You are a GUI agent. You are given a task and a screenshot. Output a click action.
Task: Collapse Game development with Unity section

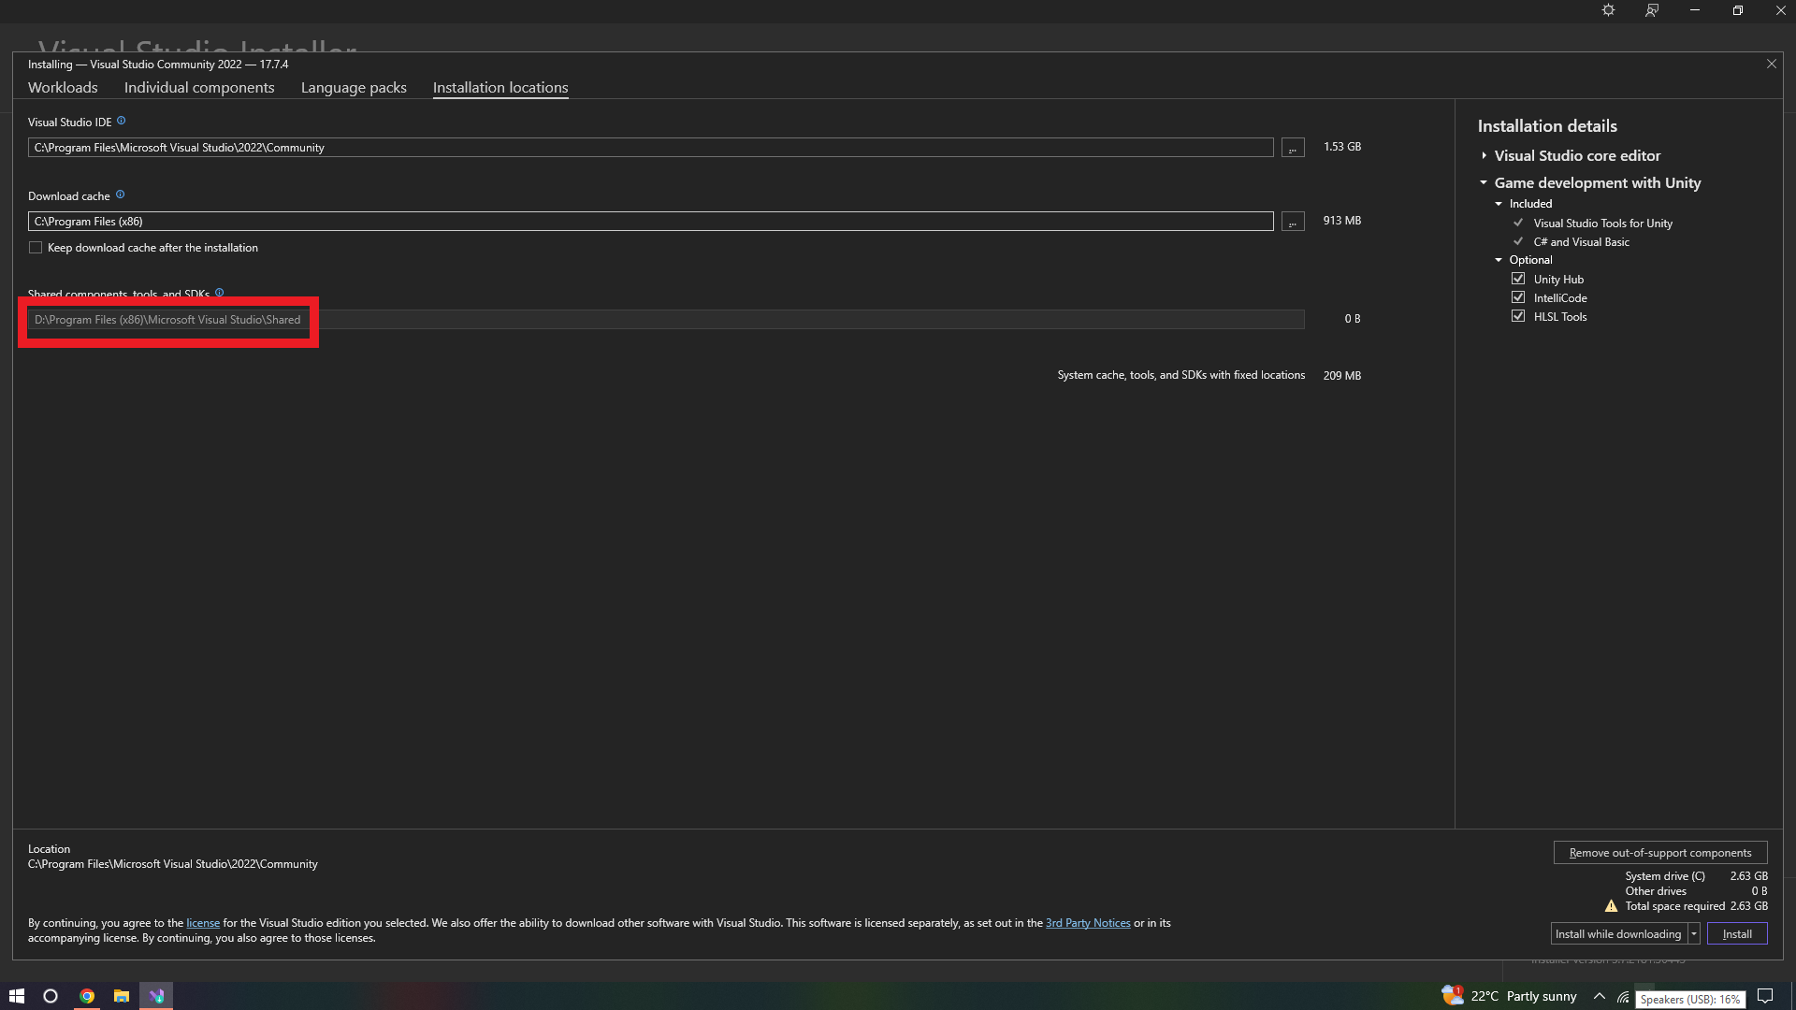tap(1485, 183)
